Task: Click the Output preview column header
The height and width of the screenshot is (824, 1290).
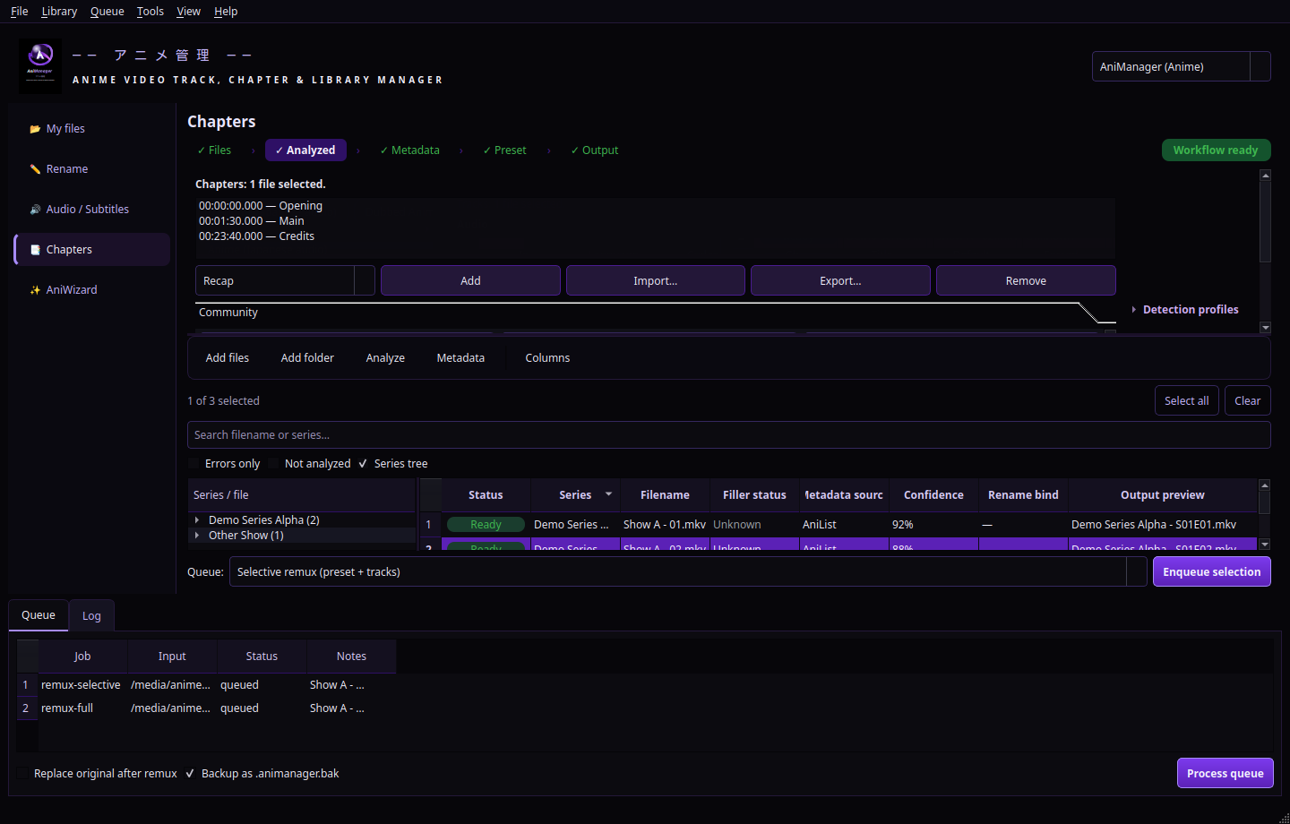Action: (x=1163, y=495)
